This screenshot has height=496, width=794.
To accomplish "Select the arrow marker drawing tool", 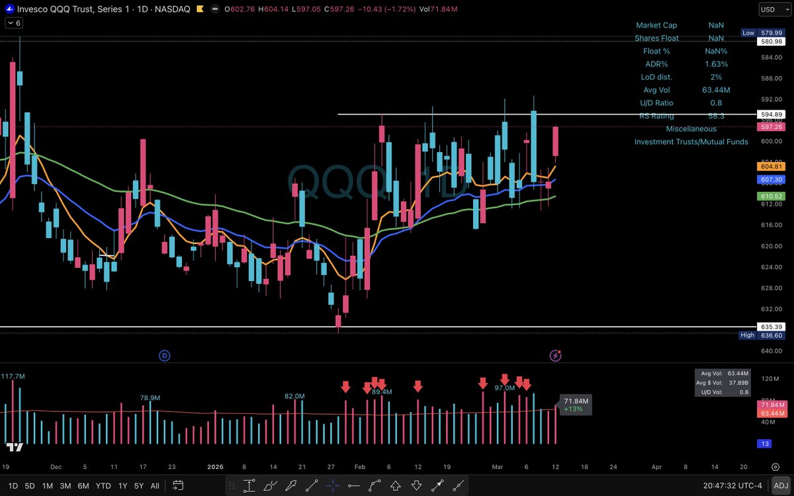I will (291, 485).
